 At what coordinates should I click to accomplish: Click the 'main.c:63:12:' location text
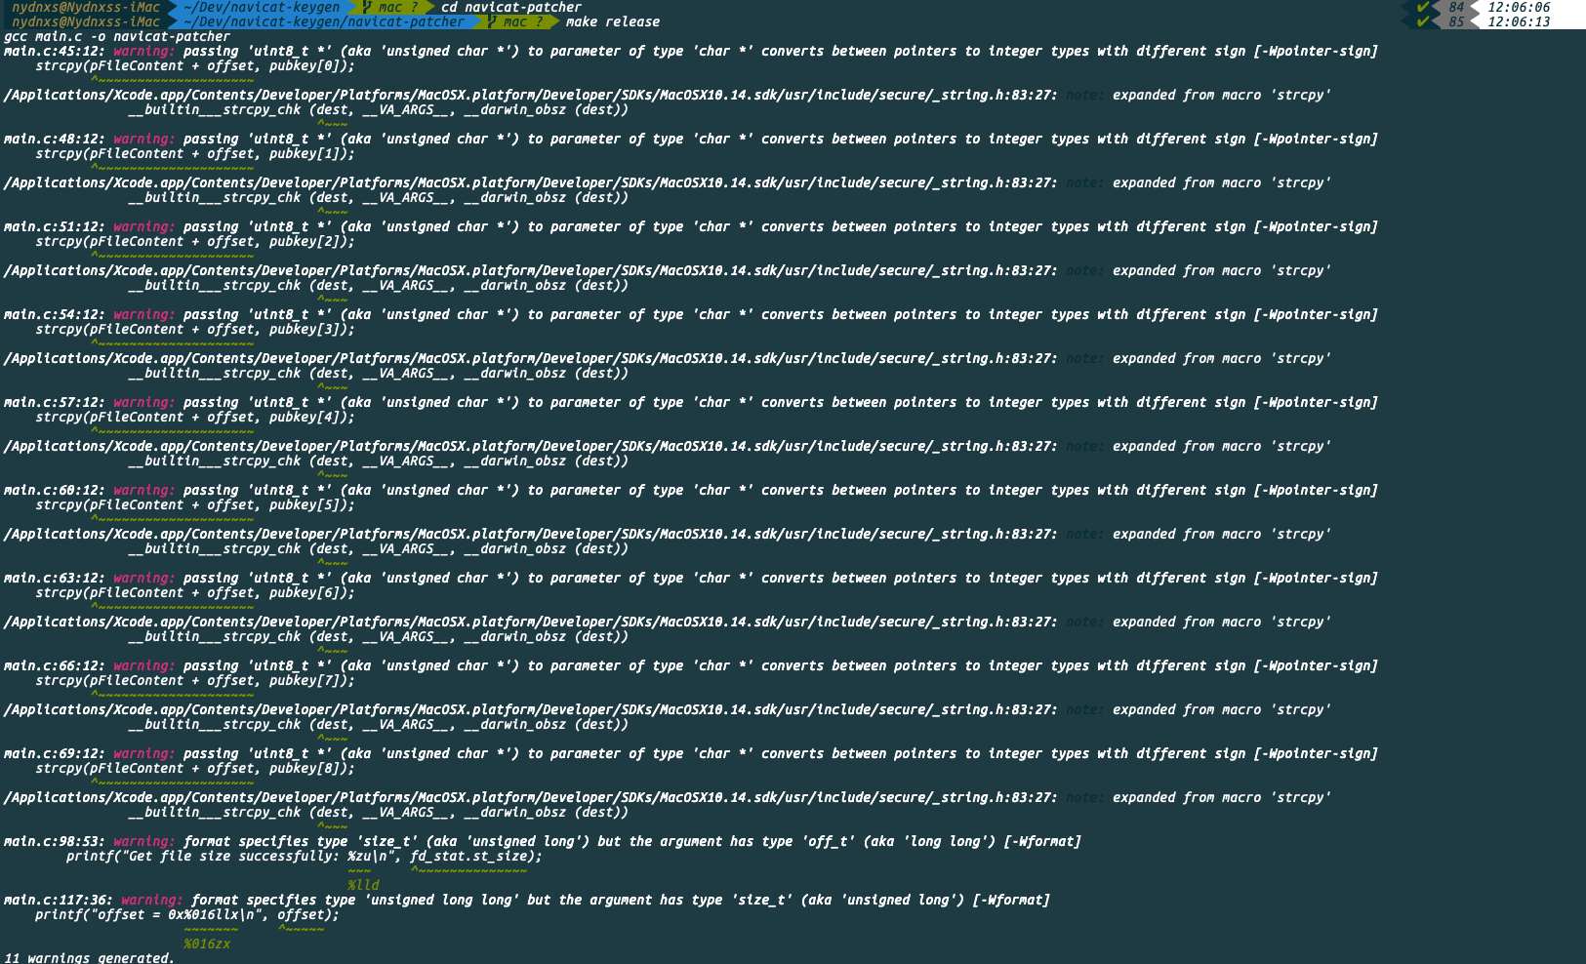[55, 578]
